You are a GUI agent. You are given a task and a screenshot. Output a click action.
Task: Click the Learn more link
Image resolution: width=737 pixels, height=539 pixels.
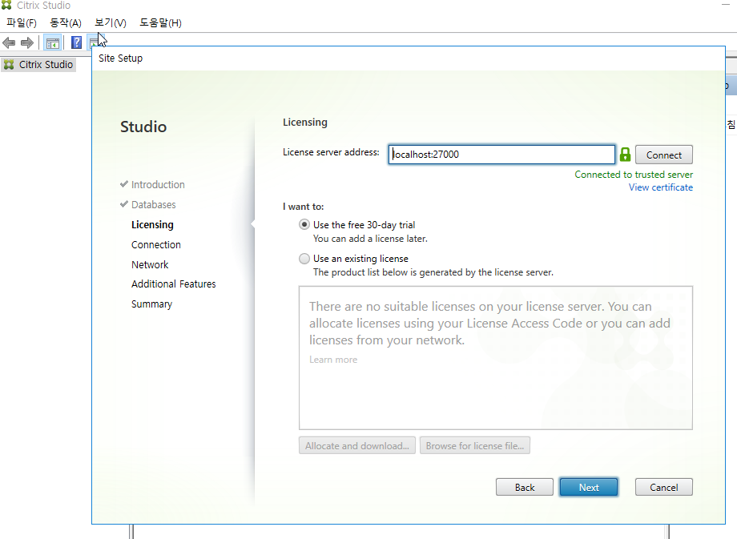[x=333, y=360]
